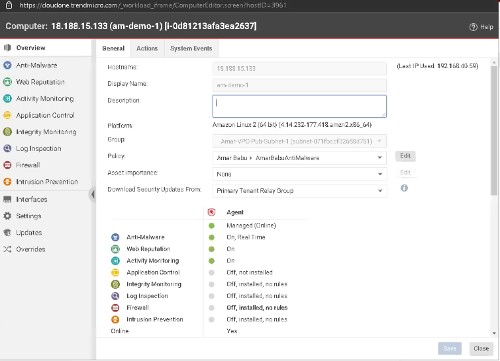Click the Help link
This screenshot has height=361, width=500.
486,27
